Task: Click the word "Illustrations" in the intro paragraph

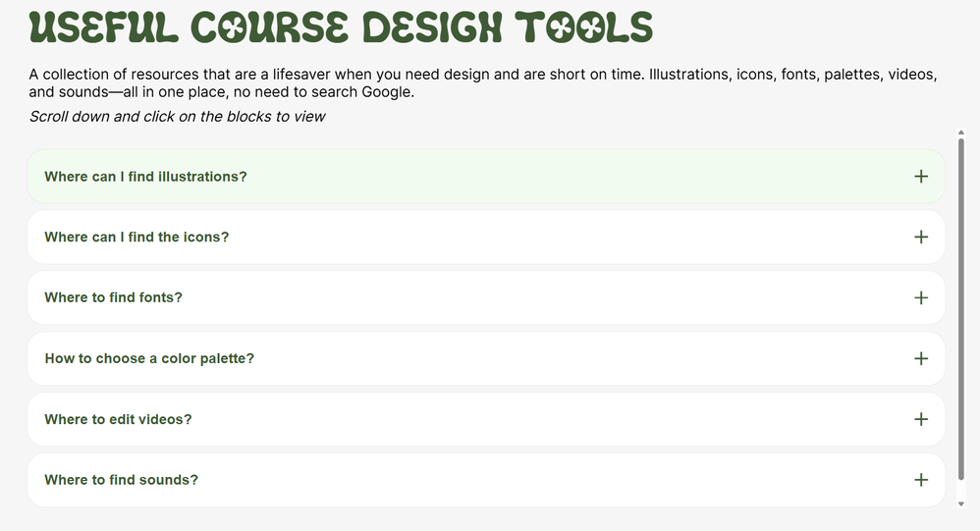Action: [x=690, y=75]
